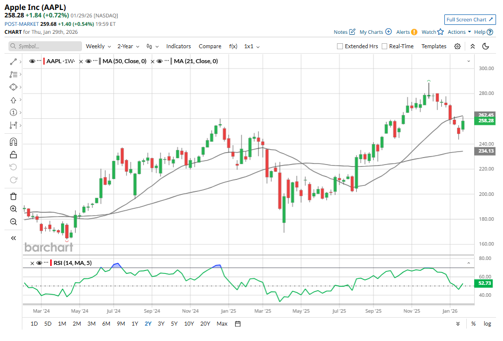The width and height of the screenshot is (503, 341).
Task: Zoom out using the magnifier minus icon
Action: [x=13, y=222]
